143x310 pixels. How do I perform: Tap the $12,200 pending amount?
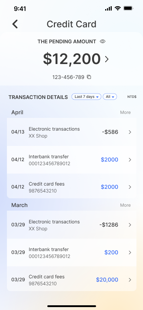(72, 59)
